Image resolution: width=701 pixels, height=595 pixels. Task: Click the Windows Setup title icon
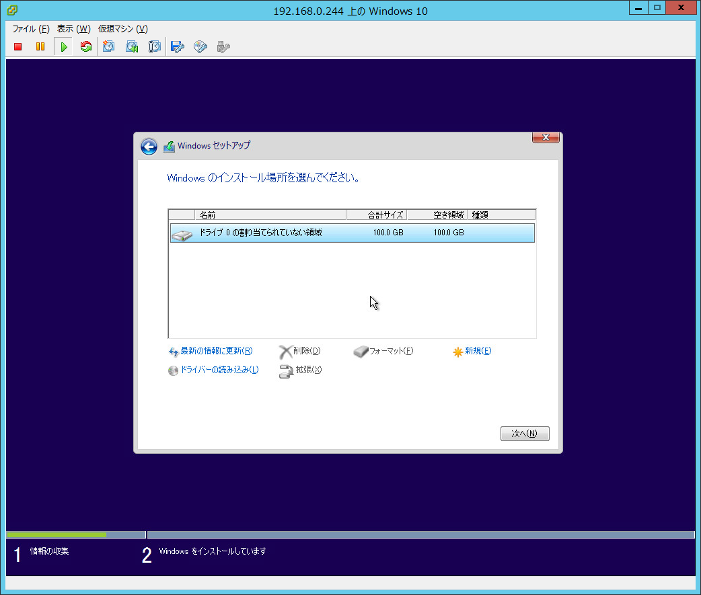169,146
